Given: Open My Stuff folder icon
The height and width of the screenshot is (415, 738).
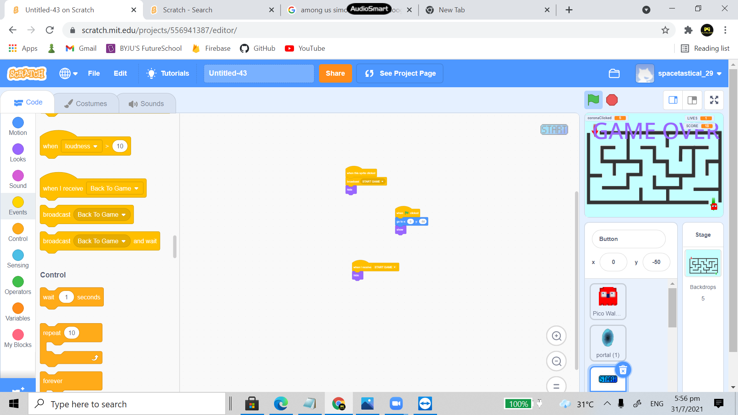Looking at the screenshot, I should click(x=614, y=73).
